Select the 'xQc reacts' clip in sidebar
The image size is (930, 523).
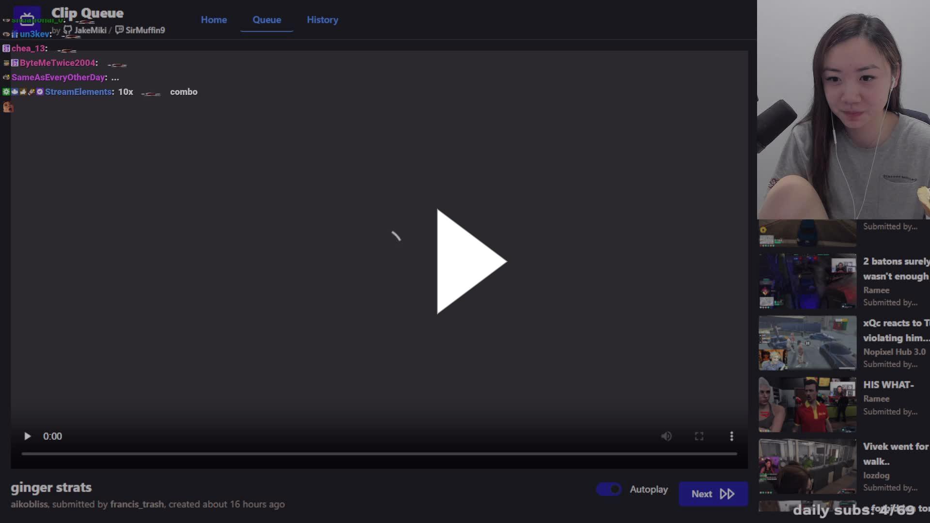coord(806,343)
